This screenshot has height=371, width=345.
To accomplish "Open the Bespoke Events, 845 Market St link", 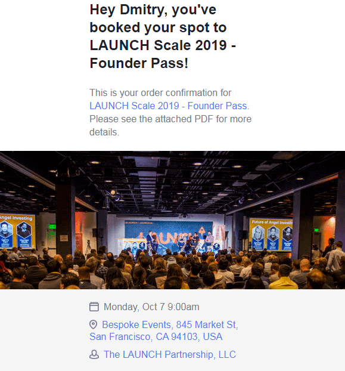I will pyautogui.click(x=169, y=324).
